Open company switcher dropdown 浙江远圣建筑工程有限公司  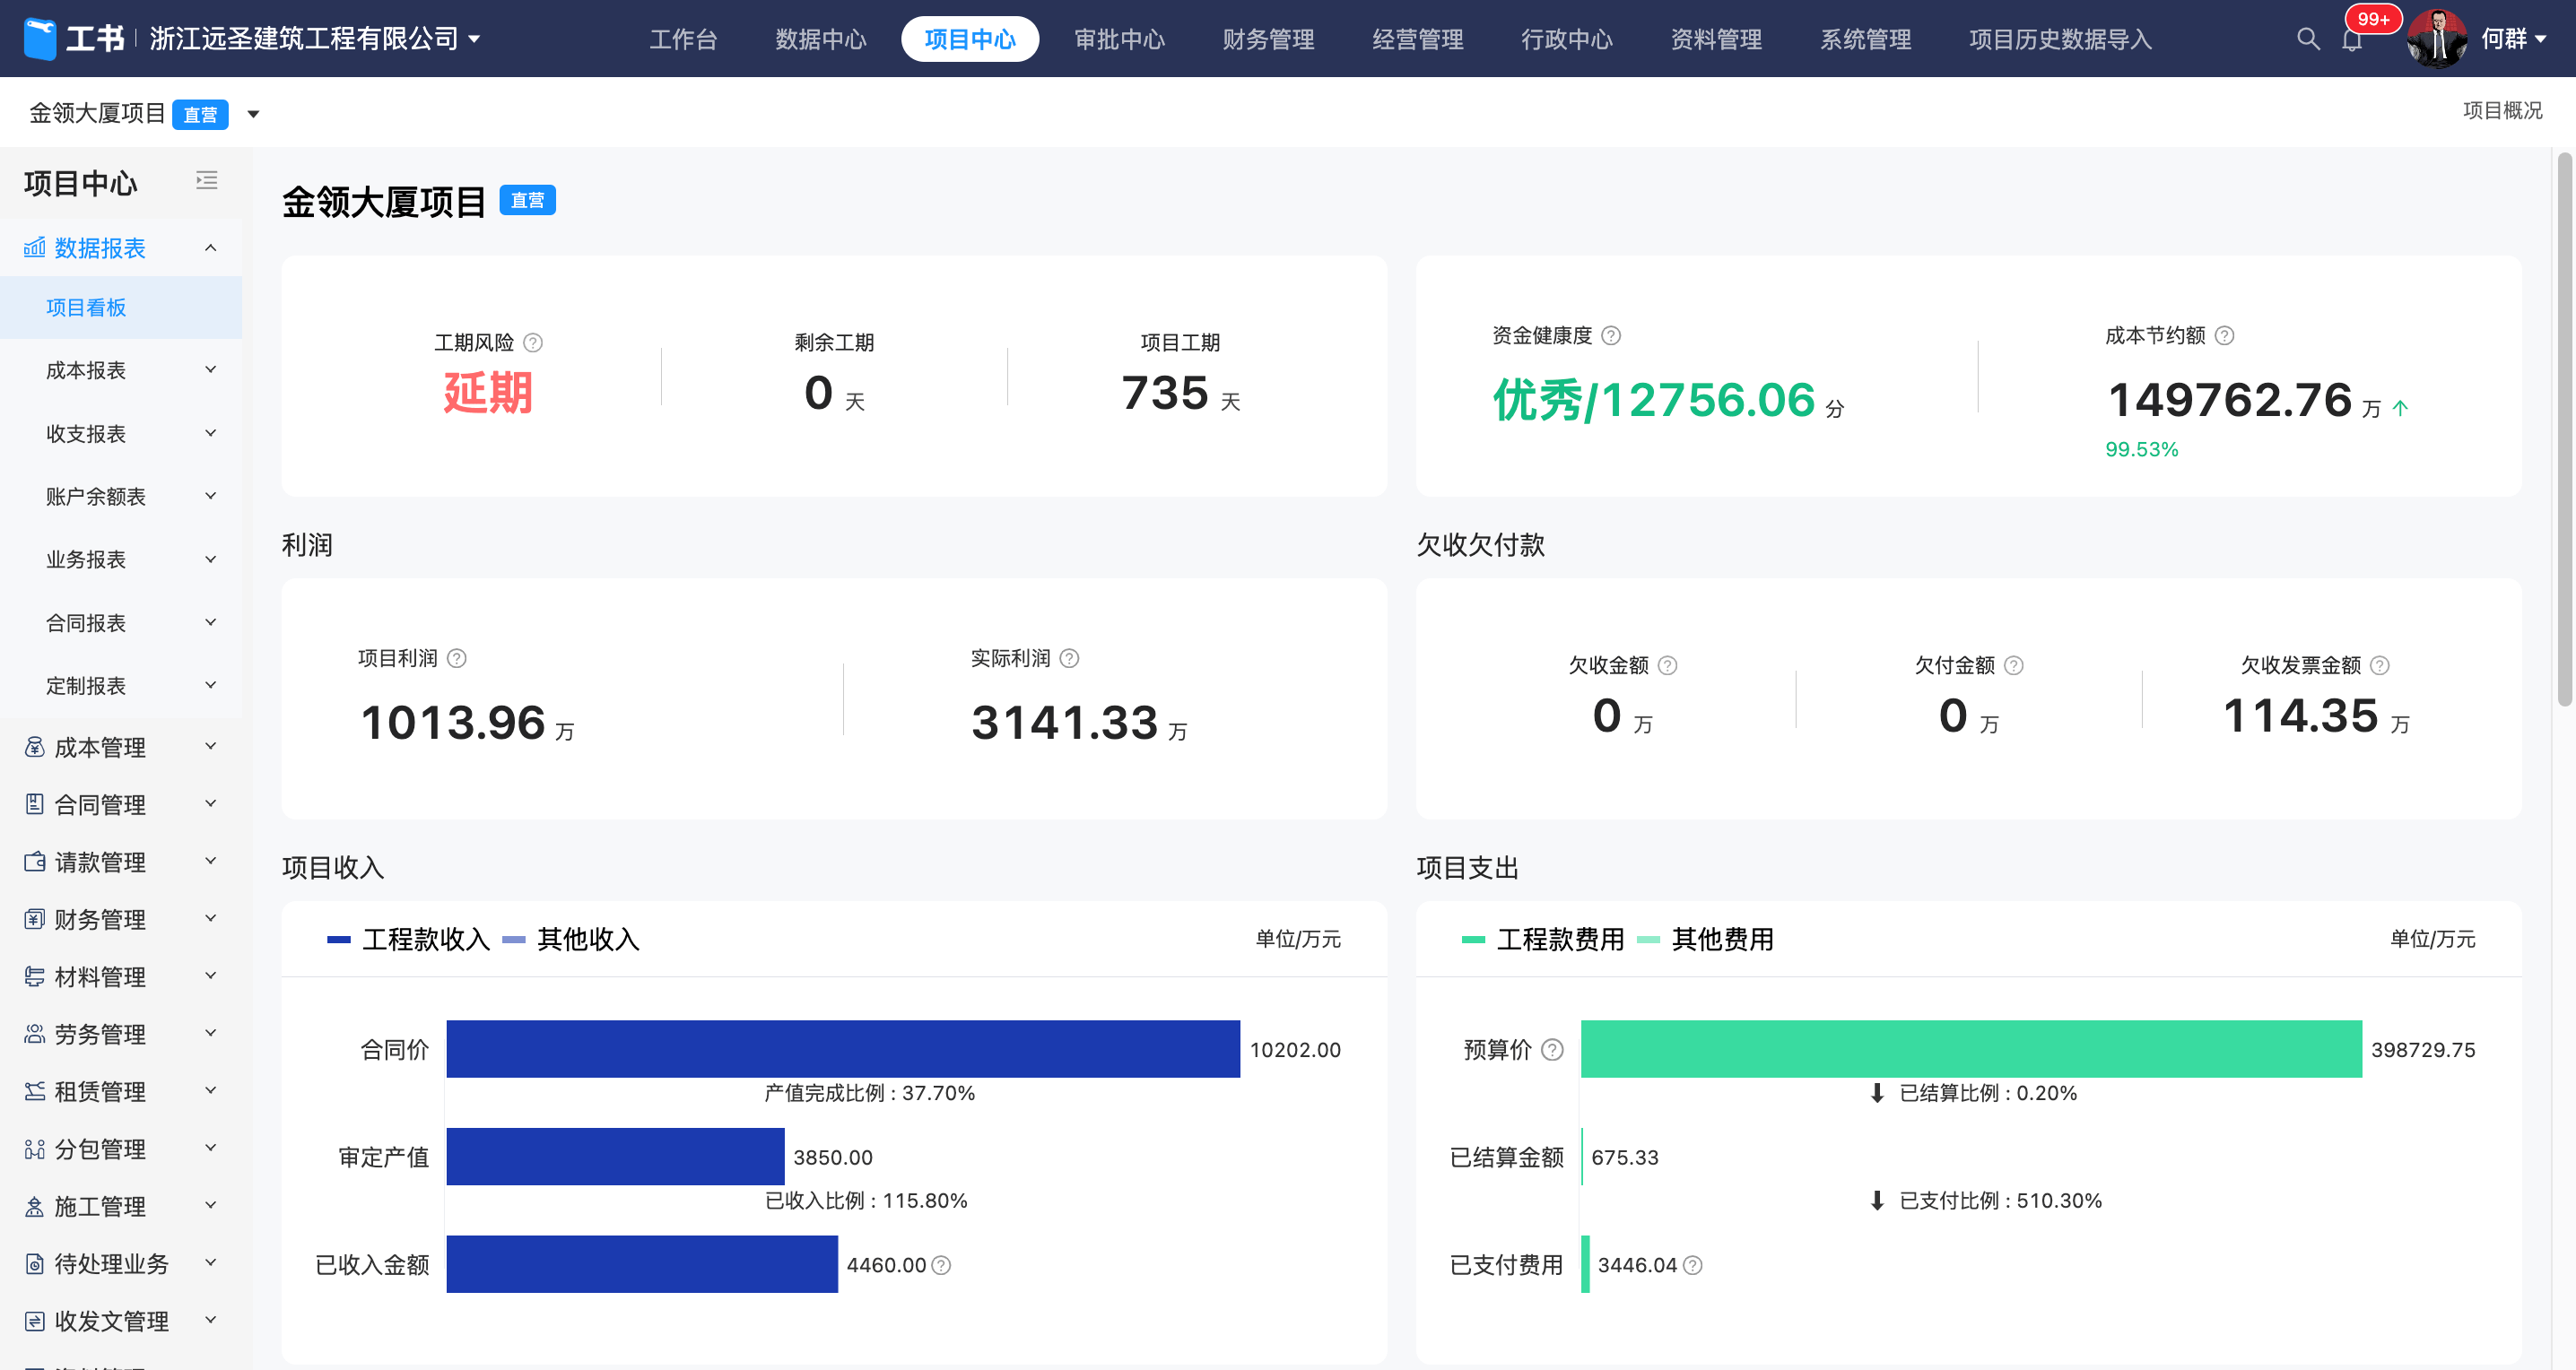click(x=314, y=39)
